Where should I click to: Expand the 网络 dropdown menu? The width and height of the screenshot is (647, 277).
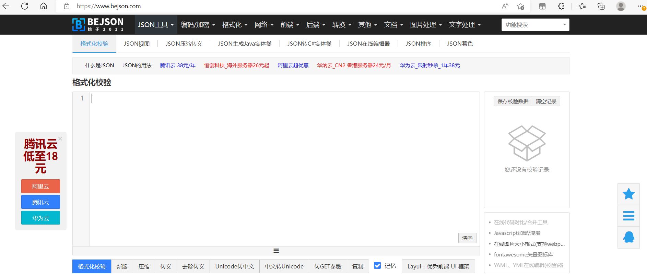click(264, 25)
